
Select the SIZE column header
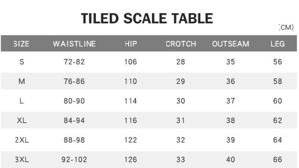(x=22, y=44)
